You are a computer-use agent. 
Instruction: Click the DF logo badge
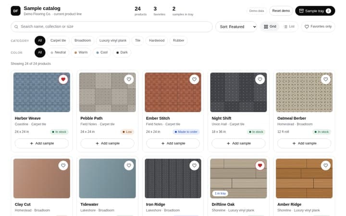click(16, 11)
